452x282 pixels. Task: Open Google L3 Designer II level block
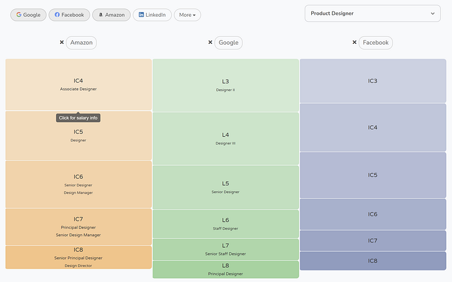click(x=226, y=85)
